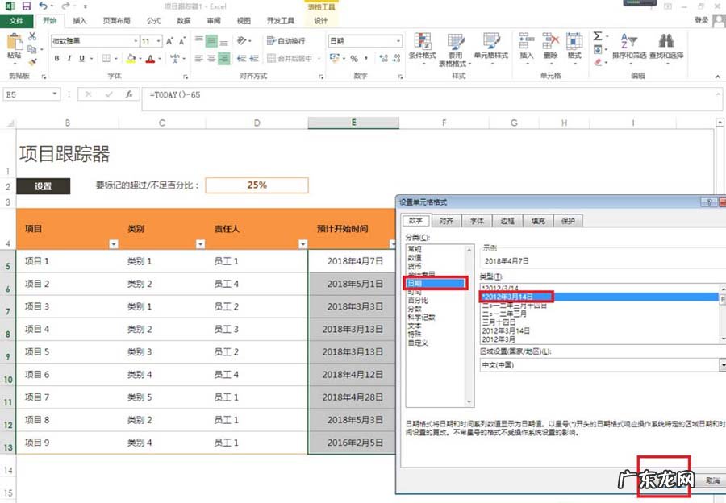Click the 设置 button above the table
Screen dimensions: 726x503
point(43,185)
